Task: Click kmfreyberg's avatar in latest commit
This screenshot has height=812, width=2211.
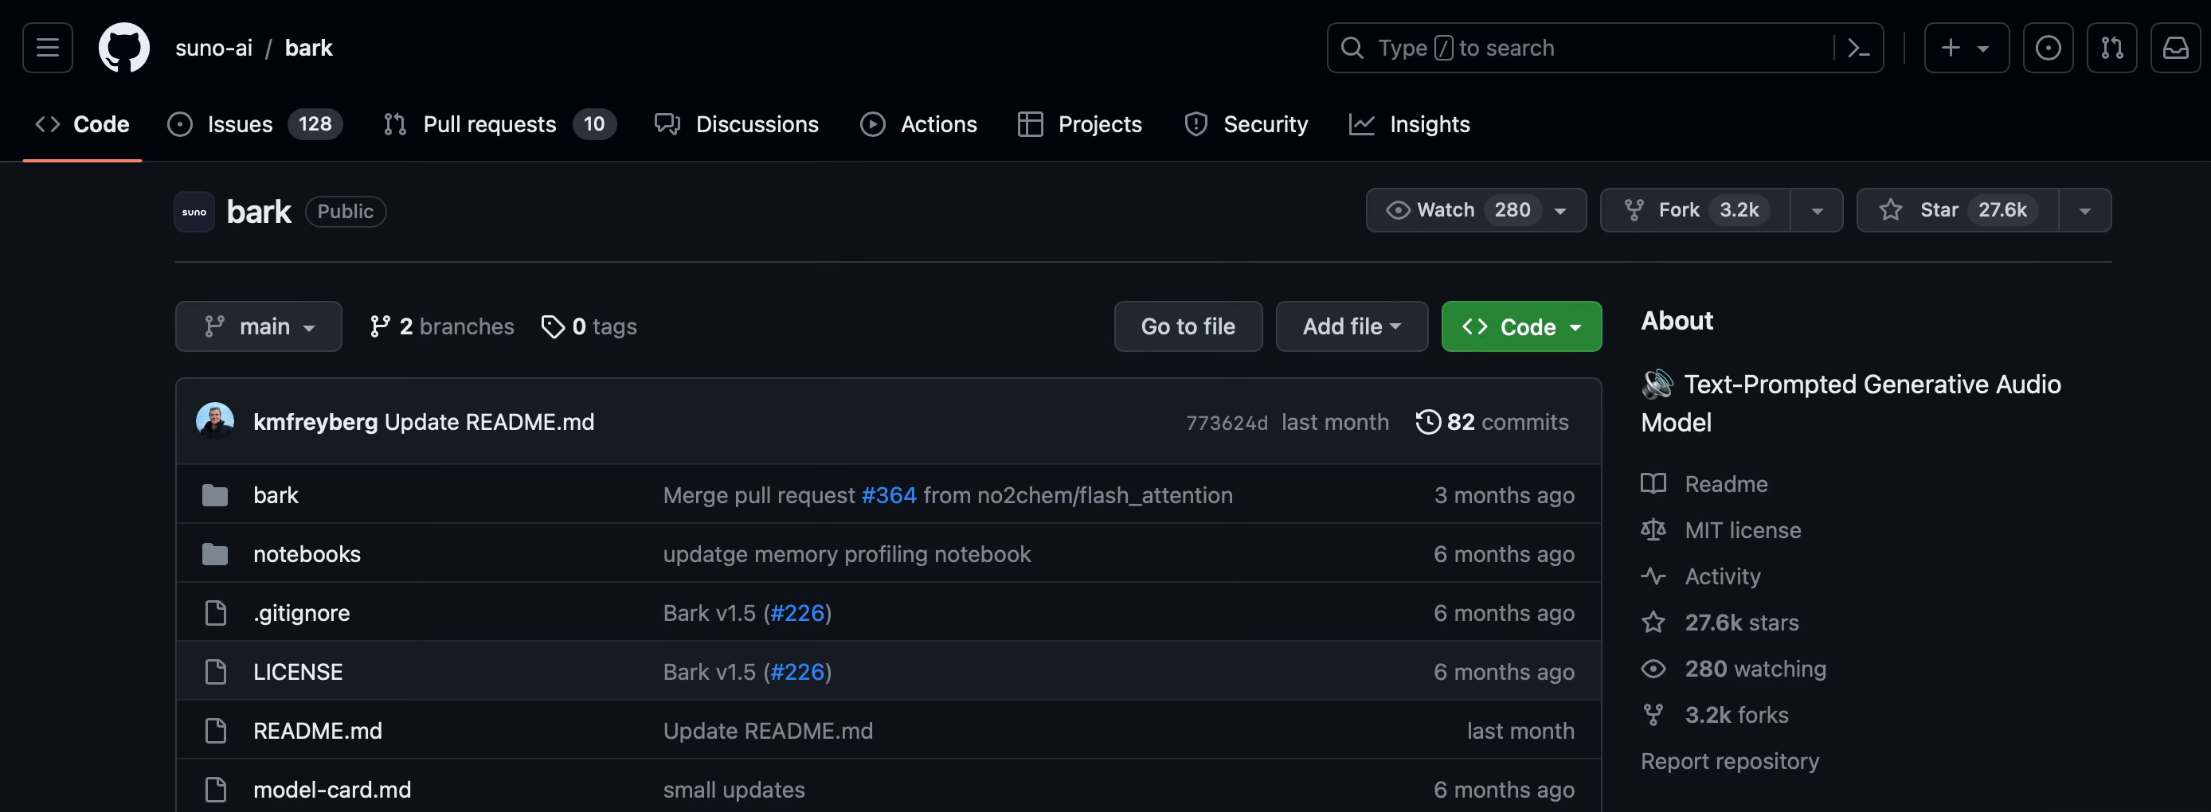Action: pos(214,421)
